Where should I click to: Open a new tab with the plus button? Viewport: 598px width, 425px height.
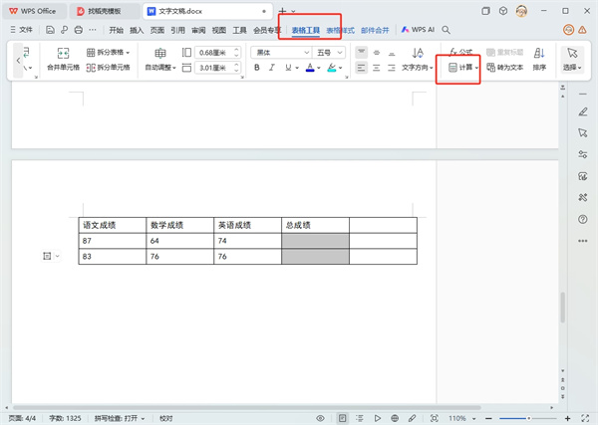click(x=283, y=11)
